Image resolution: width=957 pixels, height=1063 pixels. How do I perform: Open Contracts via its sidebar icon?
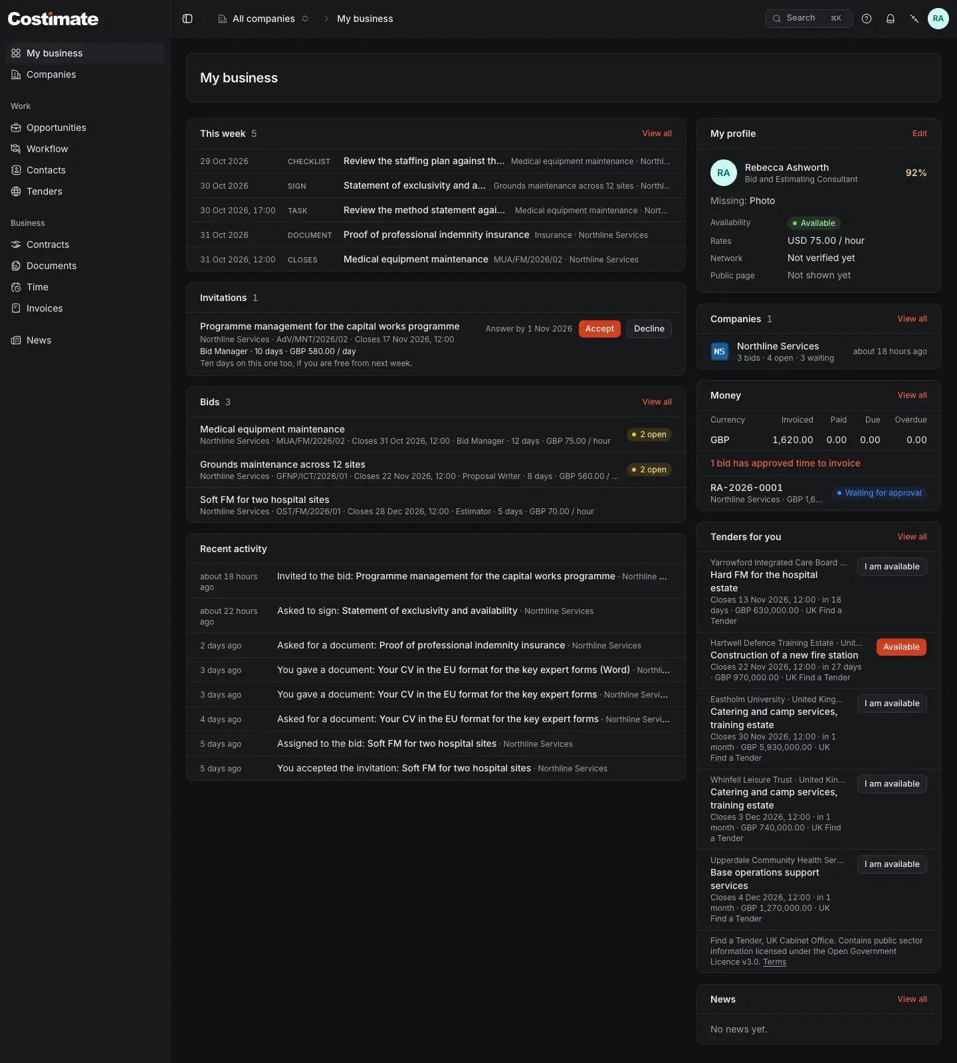tap(16, 244)
